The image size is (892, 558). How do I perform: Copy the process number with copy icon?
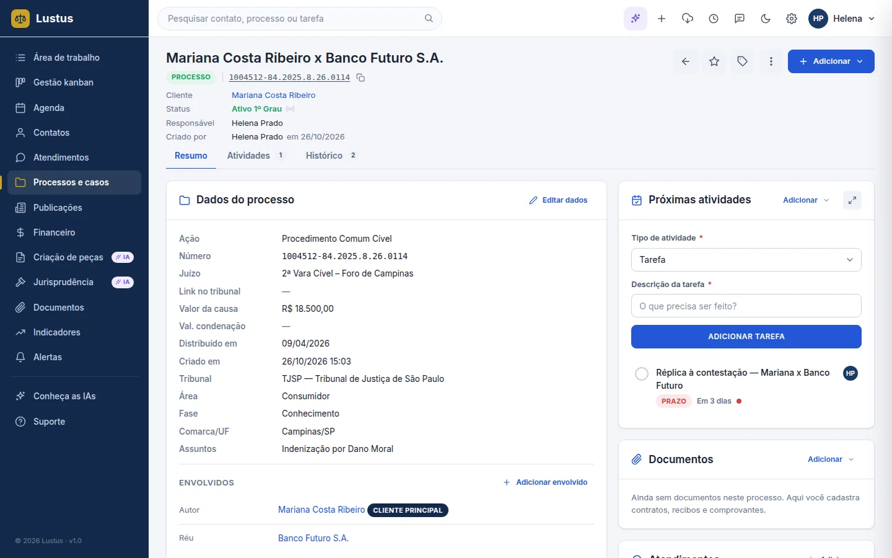pos(361,77)
